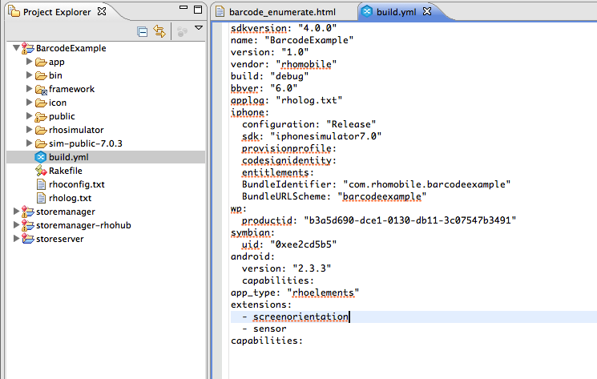
Task: Click the name: "BarcodeExample" line
Action: [x=292, y=40]
